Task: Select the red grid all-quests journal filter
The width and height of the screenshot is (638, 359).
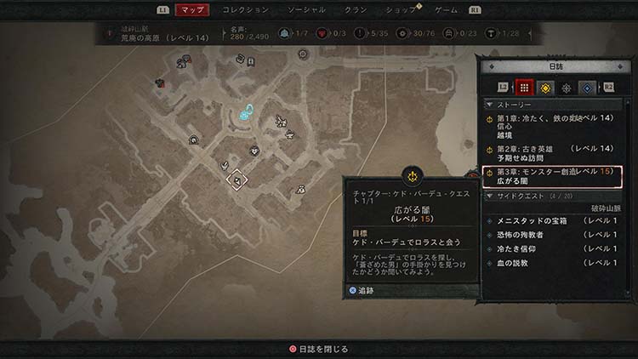Action: pos(524,88)
